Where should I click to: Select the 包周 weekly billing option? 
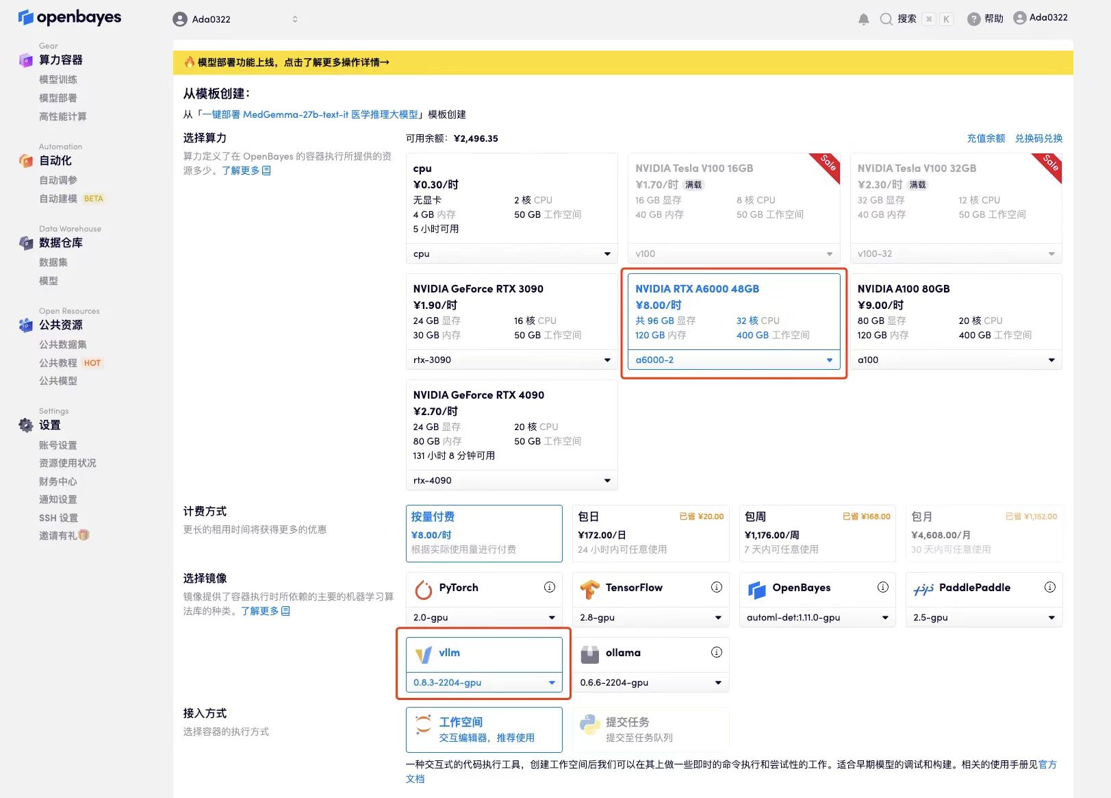point(817,533)
